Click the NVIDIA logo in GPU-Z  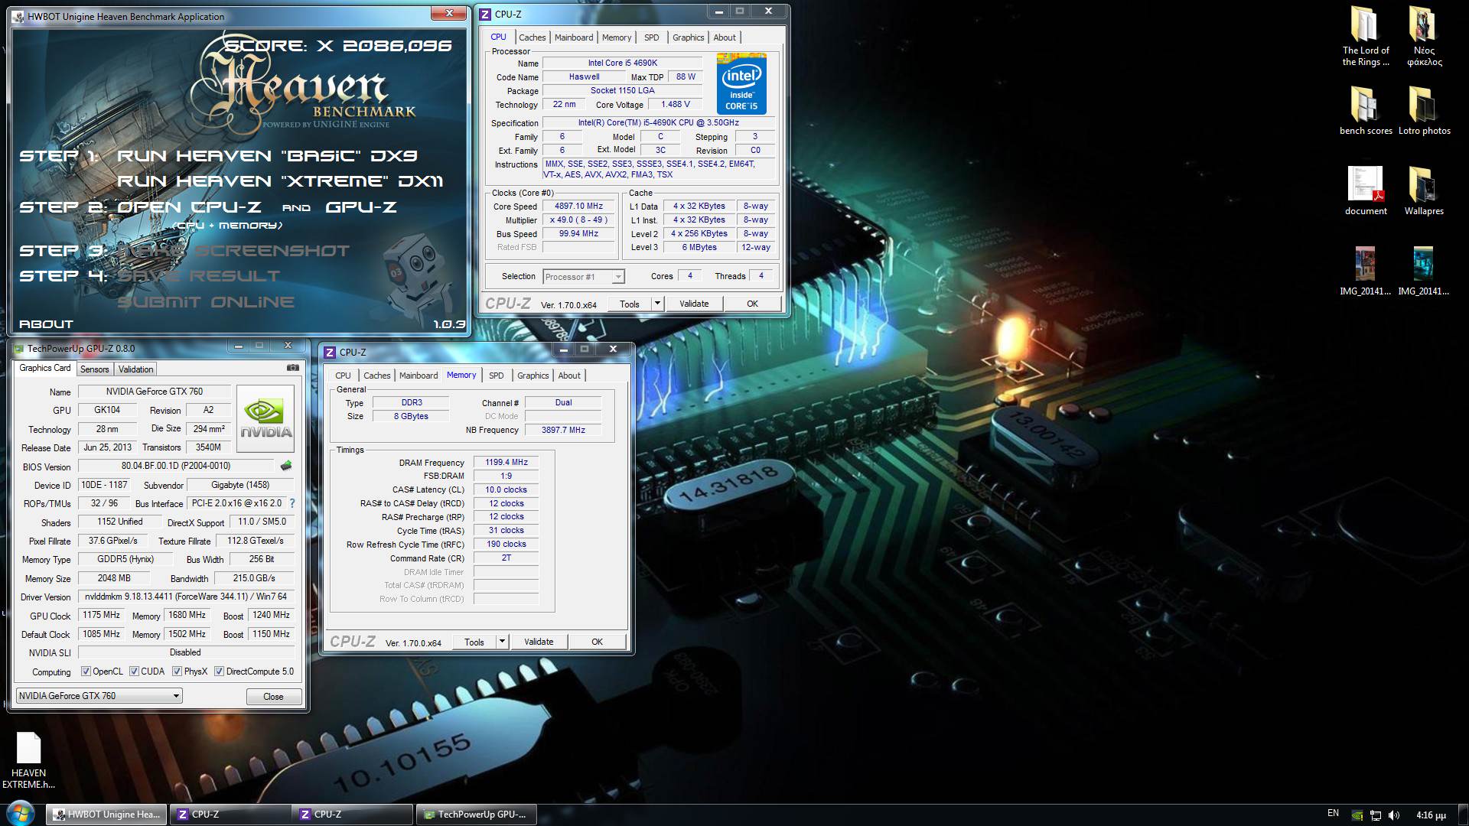[265, 418]
